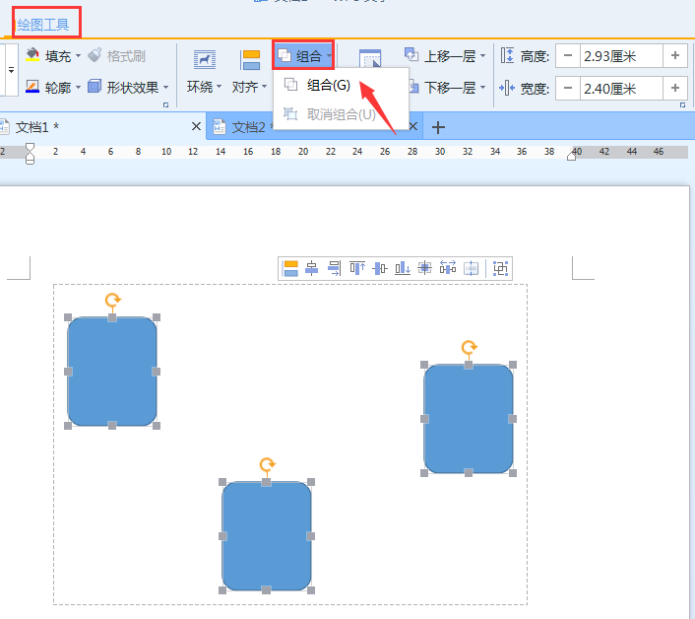Image resolution: width=695 pixels, height=619 pixels.
Task: Click the 高度 value field 2.93厘米
Action: 621,55
